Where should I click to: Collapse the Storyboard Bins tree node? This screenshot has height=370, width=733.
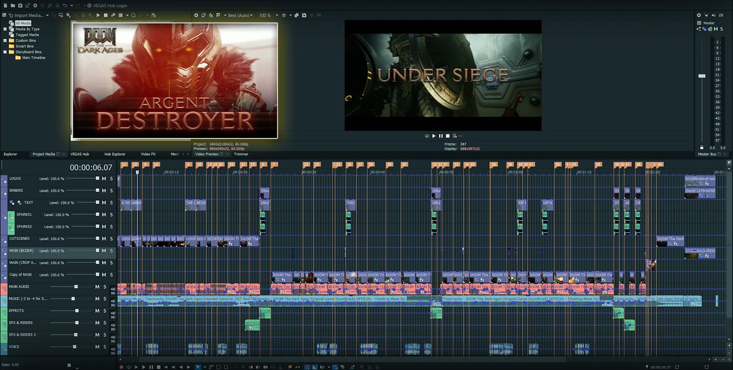coord(5,52)
